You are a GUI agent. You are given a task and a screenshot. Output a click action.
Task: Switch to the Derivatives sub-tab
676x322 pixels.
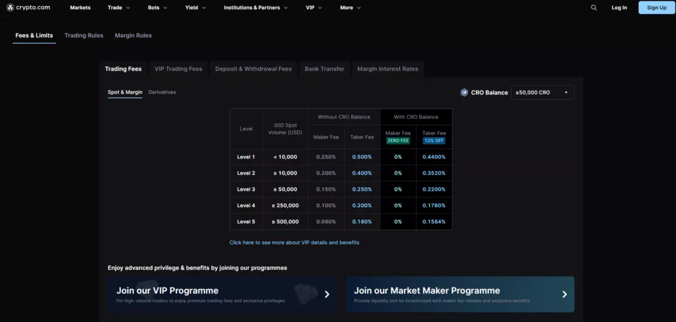pyautogui.click(x=162, y=92)
